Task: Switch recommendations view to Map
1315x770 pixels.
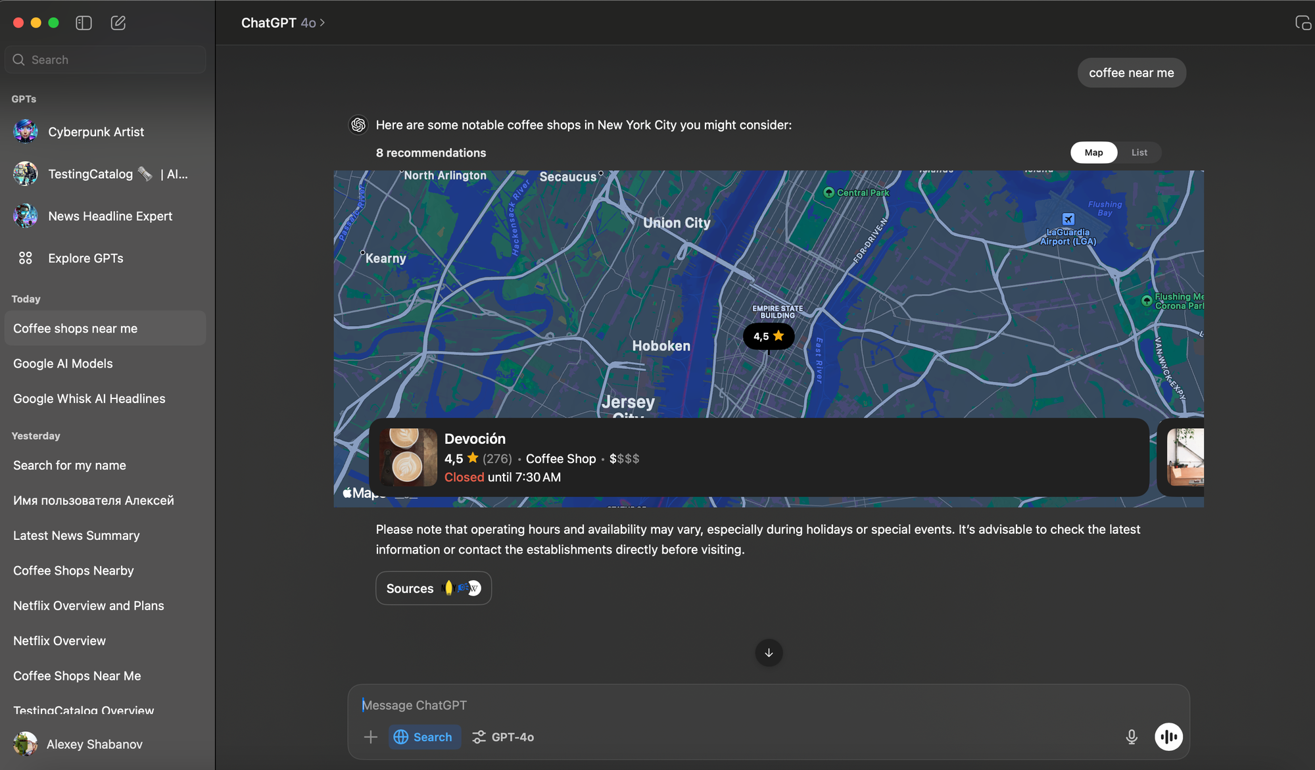Action: pyautogui.click(x=1093, y=153)
